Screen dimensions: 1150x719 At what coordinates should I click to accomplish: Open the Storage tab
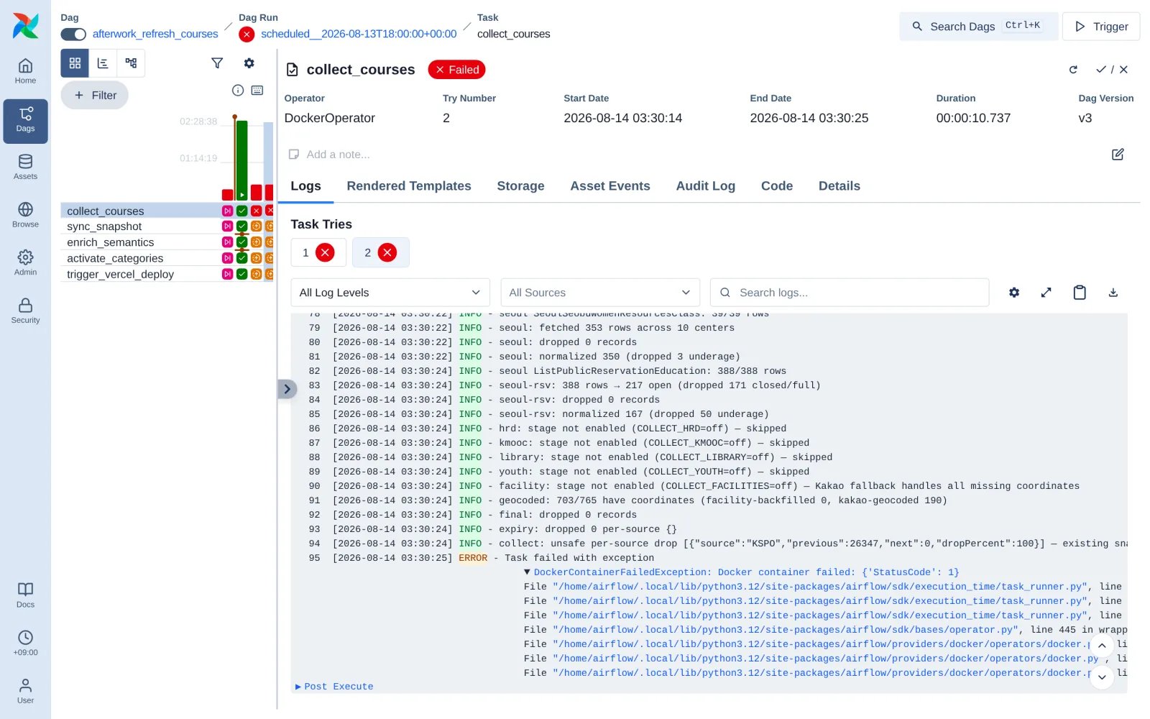tap(520, 186)
